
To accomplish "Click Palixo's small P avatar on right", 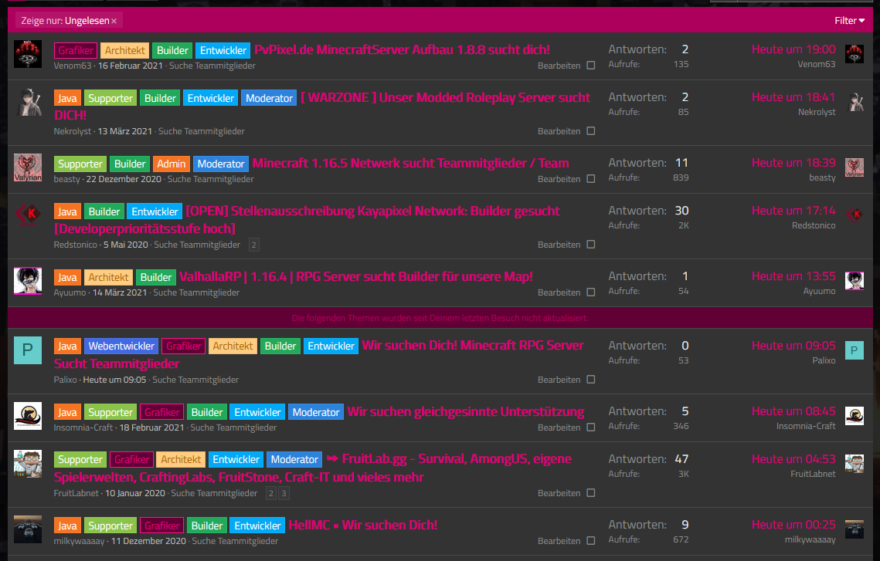I will (x=855, y=350).
